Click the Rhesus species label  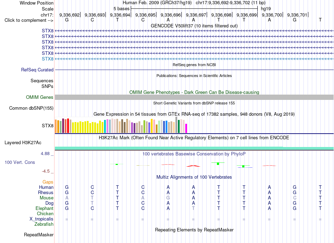46,192
